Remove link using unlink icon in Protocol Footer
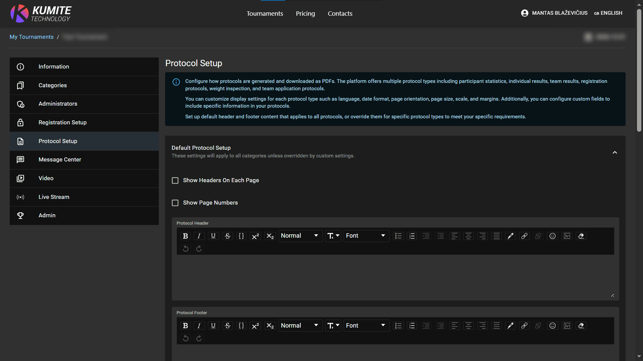 click(x=538, y=325)
